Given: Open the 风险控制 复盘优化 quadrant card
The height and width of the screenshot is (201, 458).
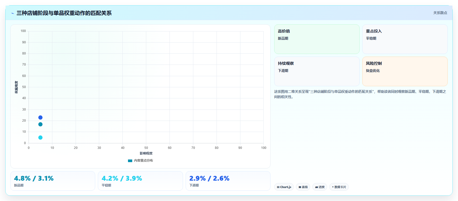Looking at the screenshot, I should (405, 71).
